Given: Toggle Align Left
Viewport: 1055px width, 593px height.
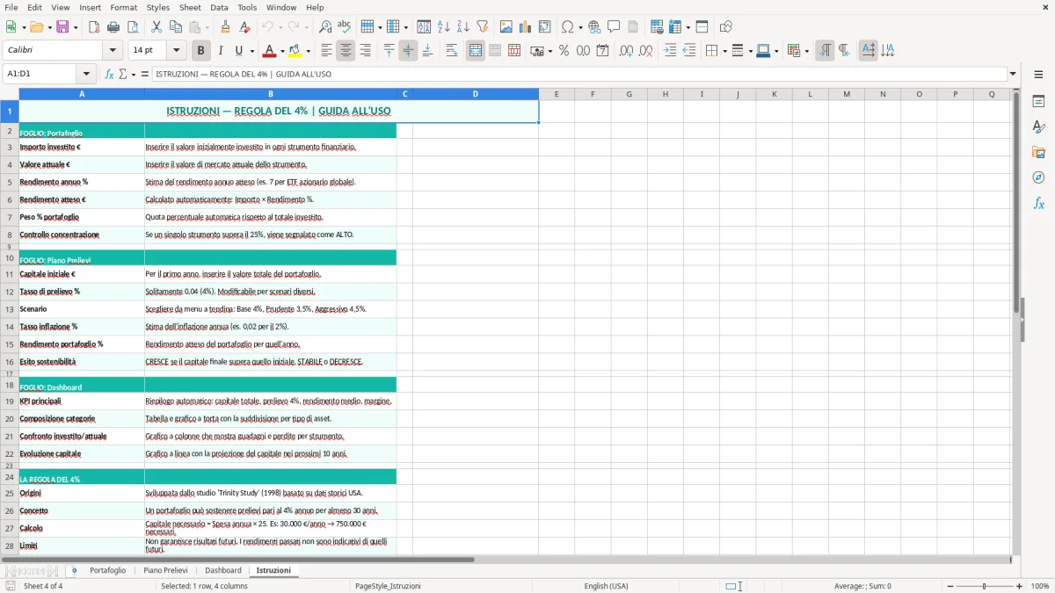Looking at the screenshot, I should [326, 51].
